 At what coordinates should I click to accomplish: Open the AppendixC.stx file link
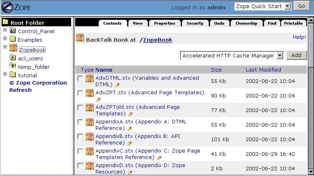[x=148, y=154]
